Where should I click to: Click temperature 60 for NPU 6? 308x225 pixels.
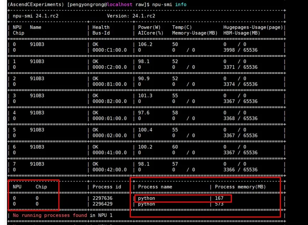(175, 147)
